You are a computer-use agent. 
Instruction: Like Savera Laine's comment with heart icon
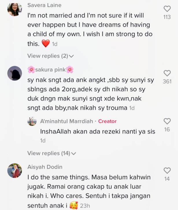click(x=167, y=9)
